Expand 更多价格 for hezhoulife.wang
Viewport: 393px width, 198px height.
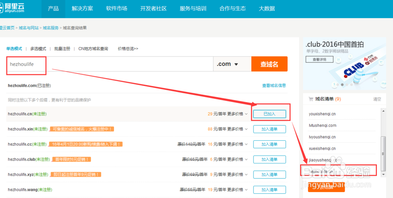click(x=237, y=190)
